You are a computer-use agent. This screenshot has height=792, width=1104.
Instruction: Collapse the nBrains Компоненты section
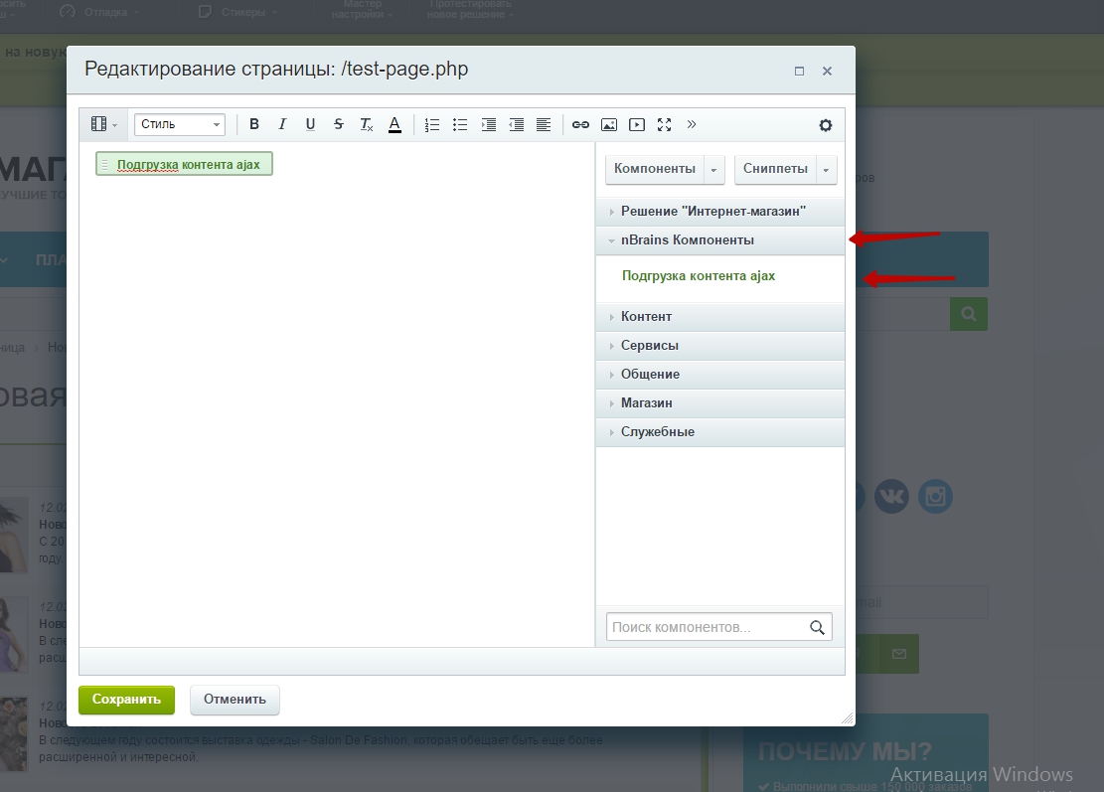point(720,240)
